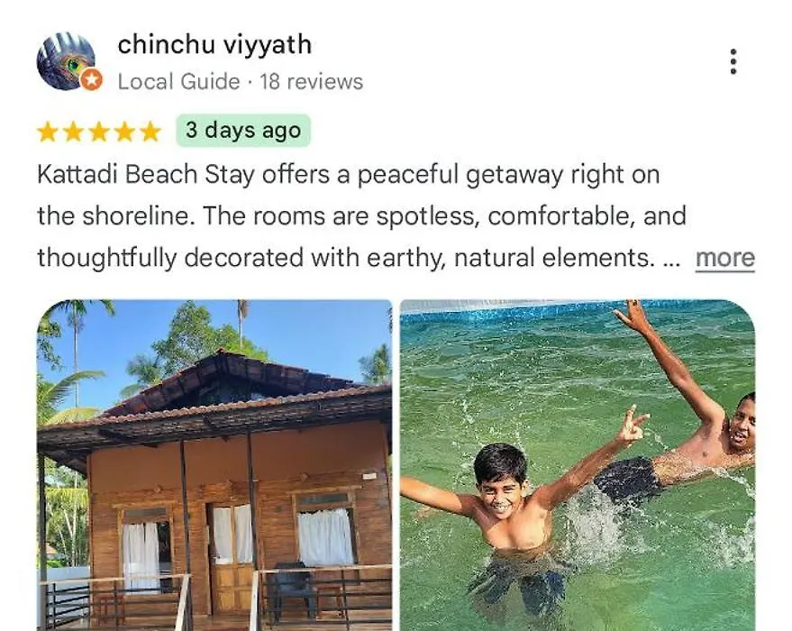The height and width of the screenshot is (631, 792).
Task: Open the wooden cabin photo
Action: point(214,465)
